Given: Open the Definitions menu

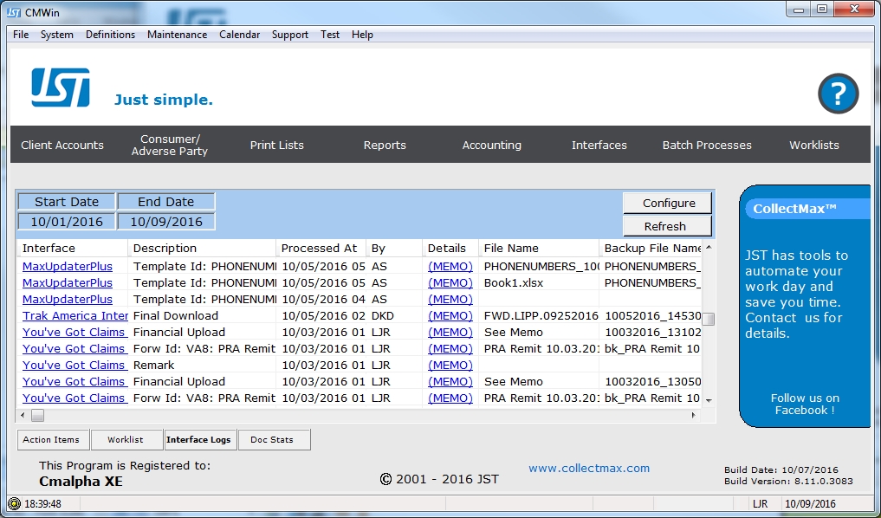Looking at the screenshot, I should [110, 35].
